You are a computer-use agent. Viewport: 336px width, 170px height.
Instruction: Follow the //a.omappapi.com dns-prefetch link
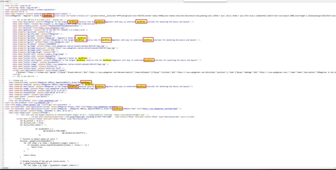tap(41, 103)
